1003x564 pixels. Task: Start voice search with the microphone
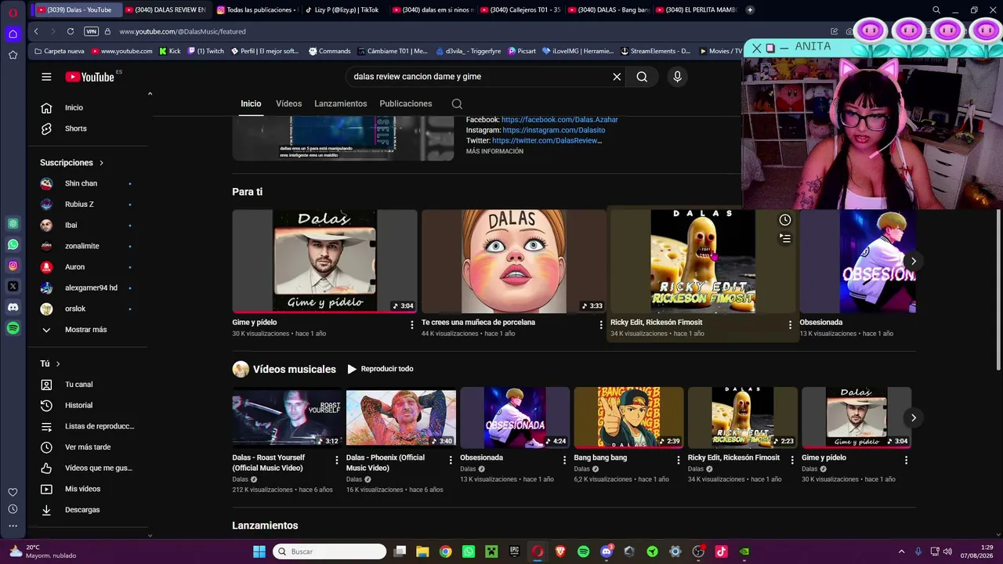pos(678,77)
